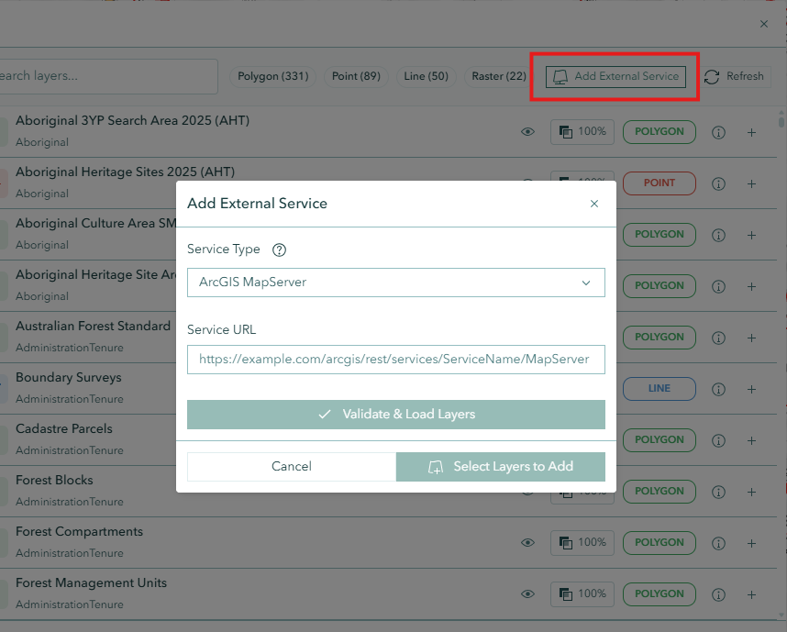This screenshot has width=787, height=632.
Task: Open the 100% opacity control for Cadastre Parcels
Action: pos(582,439)
